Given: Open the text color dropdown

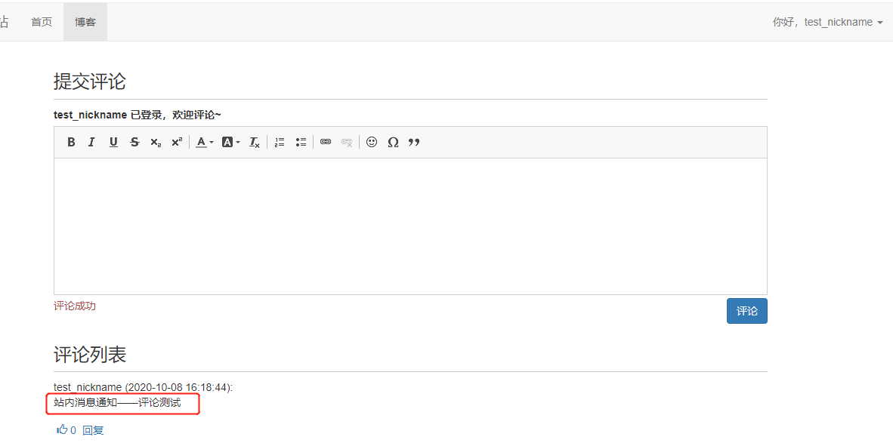Looking at the screenshot, I should (x=203, y=142).
